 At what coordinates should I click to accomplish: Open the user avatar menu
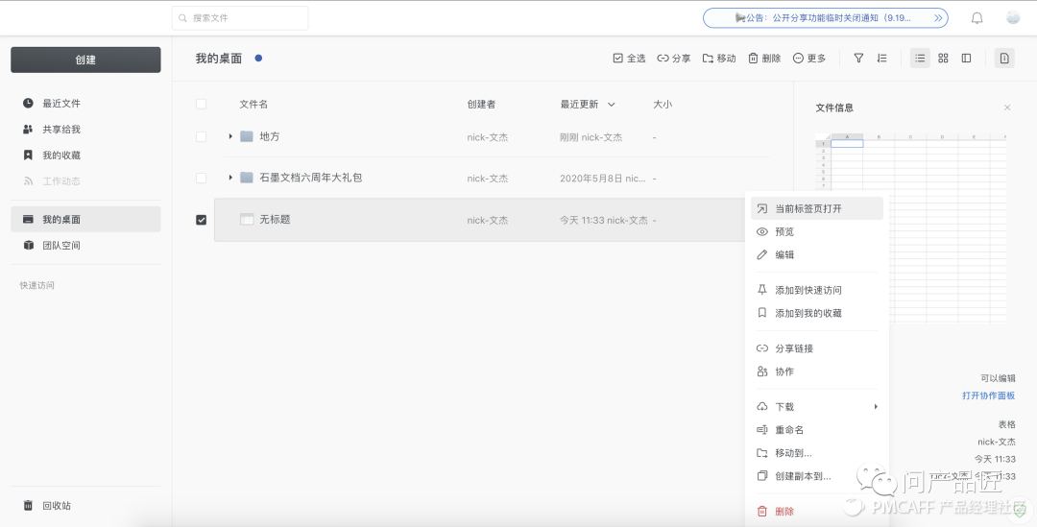click(1013, 18)
